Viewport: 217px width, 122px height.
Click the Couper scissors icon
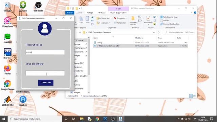(x=92, y=17)
